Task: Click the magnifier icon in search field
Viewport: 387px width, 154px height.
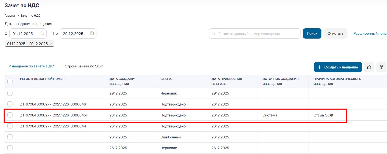Action: click(x=214, y=33)
